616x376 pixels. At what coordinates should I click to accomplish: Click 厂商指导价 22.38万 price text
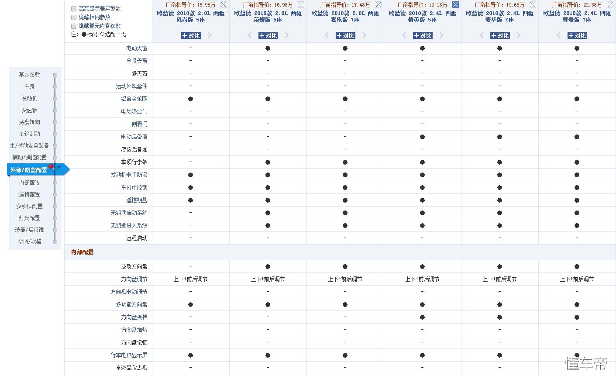coord(577,5)
